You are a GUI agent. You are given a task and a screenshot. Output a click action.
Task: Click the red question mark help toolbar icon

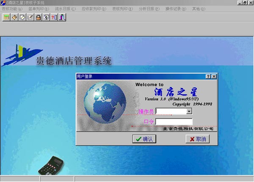point(54,17)
